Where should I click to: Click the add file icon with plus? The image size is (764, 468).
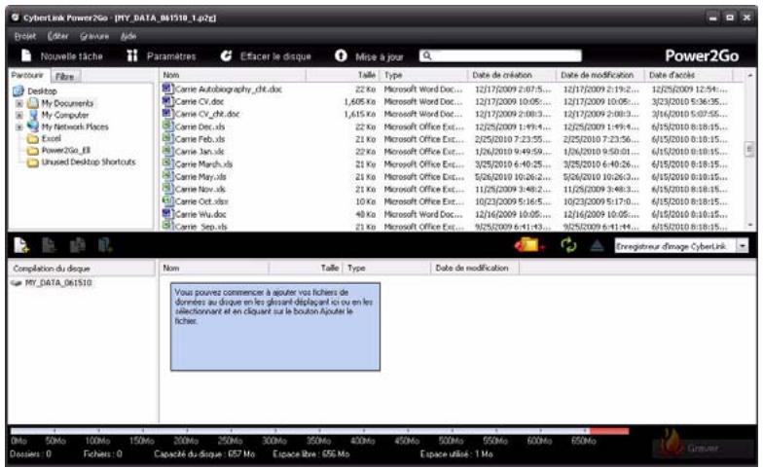click(21, 245)
